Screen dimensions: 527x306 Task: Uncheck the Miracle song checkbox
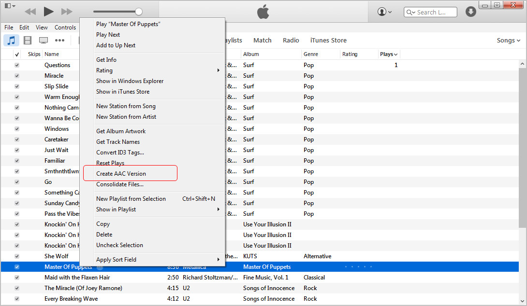coord(17,76)
